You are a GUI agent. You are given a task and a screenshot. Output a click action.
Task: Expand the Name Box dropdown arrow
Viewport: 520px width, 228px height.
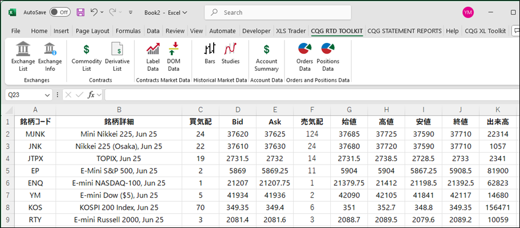46,95
